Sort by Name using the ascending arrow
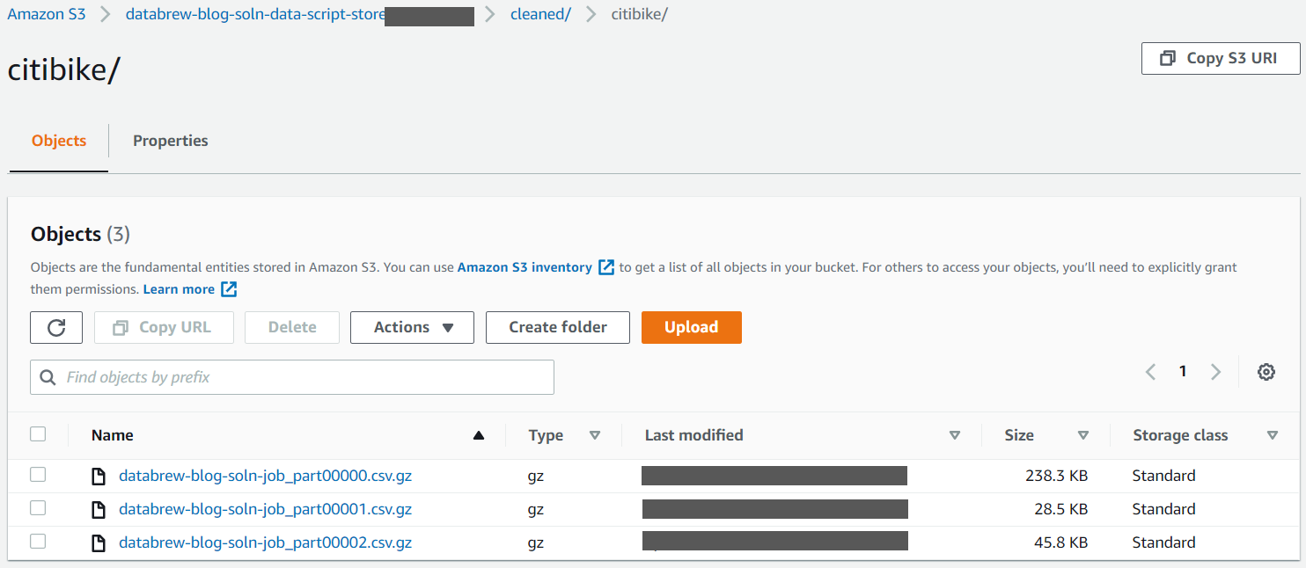The height and width of the screenshot is (568, 1306). click(x=479, y=435)
